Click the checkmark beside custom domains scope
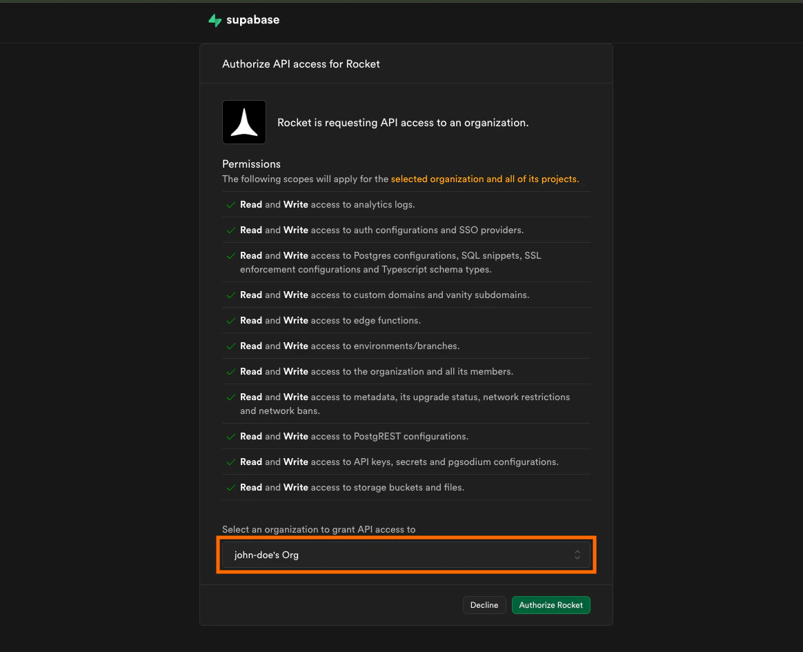 pos(231,295)
